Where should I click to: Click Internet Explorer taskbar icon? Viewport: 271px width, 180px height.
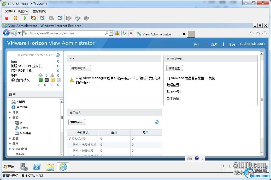pos(63,167)
